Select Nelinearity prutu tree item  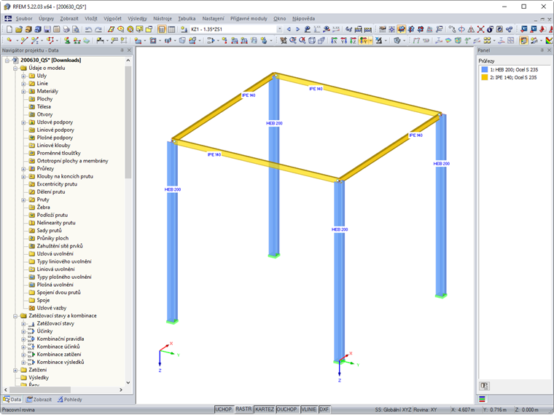coord(56,223)
